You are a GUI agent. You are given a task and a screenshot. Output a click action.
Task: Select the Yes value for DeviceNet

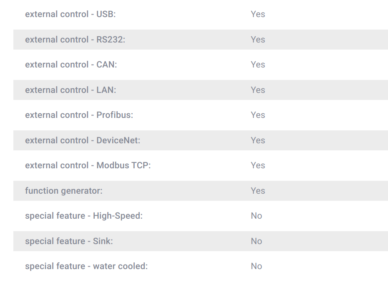pyautogui.click(x=258, y=140)
